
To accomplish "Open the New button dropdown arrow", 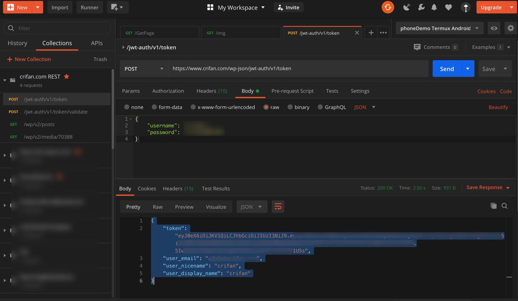I will [38, 7].
